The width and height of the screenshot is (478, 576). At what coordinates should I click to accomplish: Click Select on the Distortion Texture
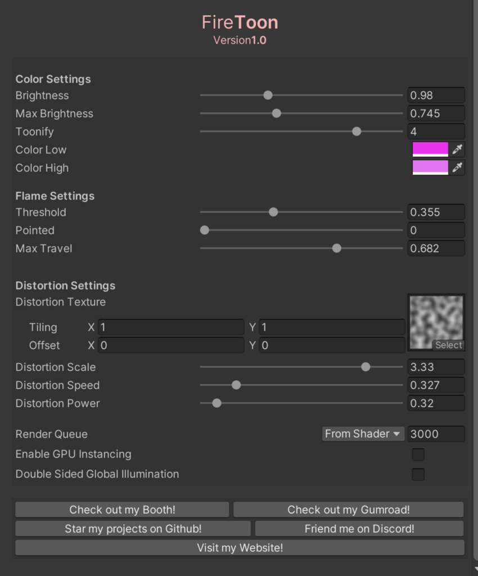(x=448, y=345)
